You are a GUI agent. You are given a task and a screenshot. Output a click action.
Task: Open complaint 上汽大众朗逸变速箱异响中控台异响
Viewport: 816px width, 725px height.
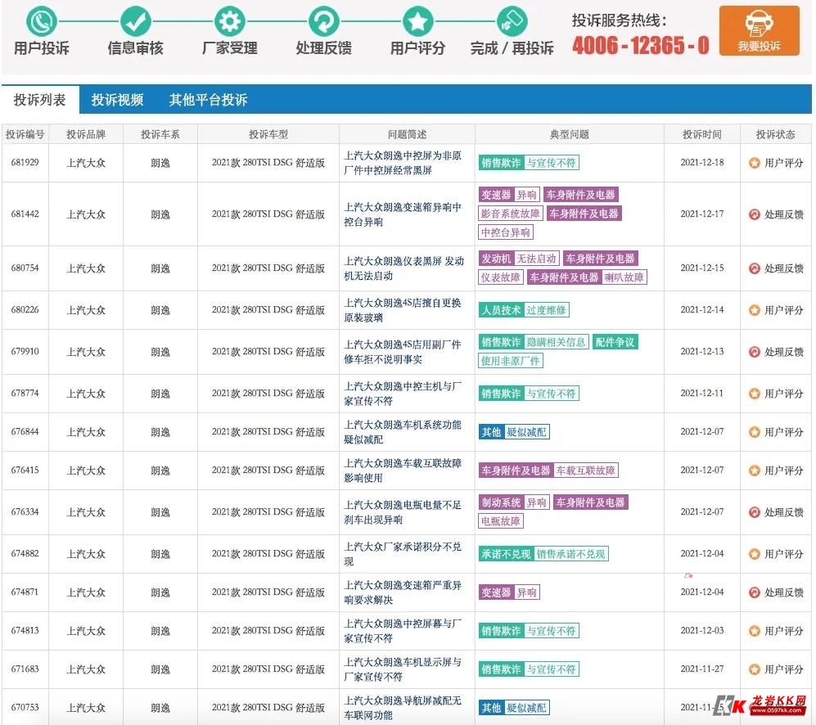click(x=403, y=214)
